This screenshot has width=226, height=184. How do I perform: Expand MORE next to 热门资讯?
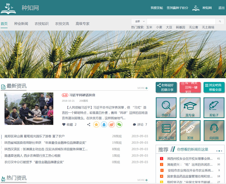[142, 180]
